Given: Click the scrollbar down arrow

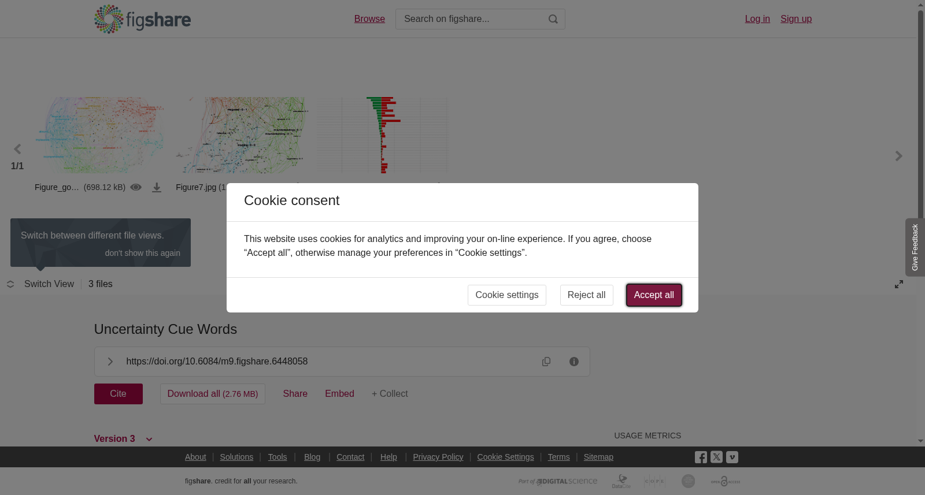Looking at the screenshot, I should (x=920, y=441).
